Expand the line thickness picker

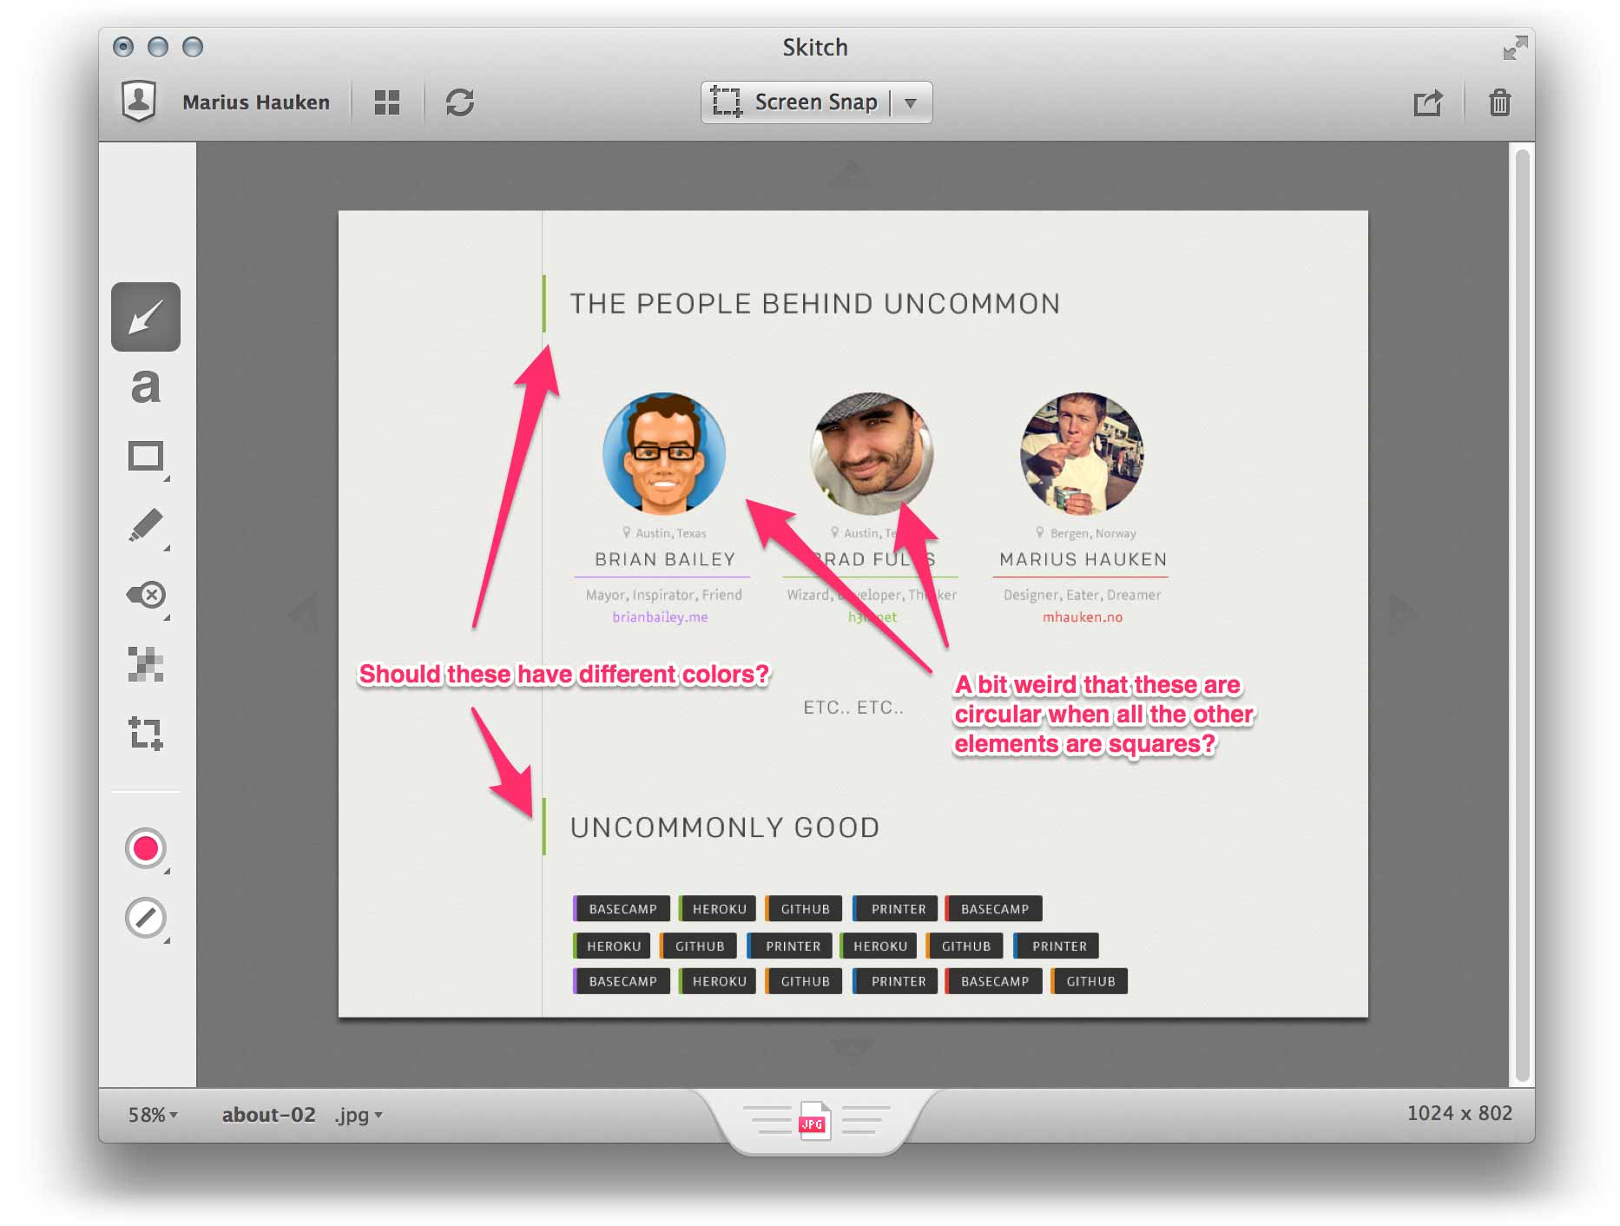pos(146,918)
